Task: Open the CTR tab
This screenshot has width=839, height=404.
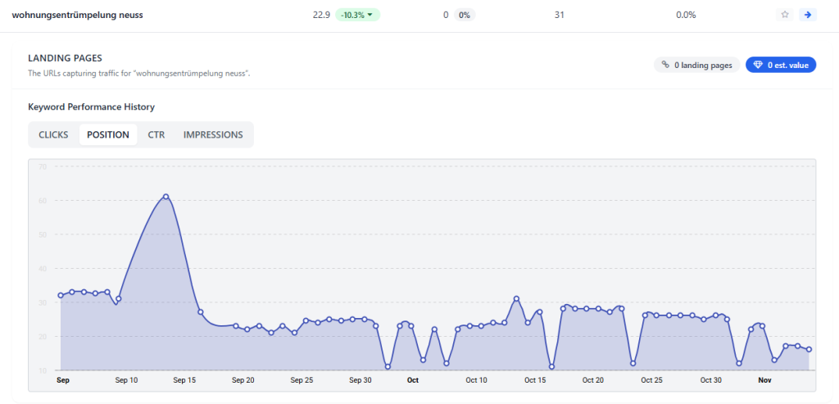Action: 156,134
